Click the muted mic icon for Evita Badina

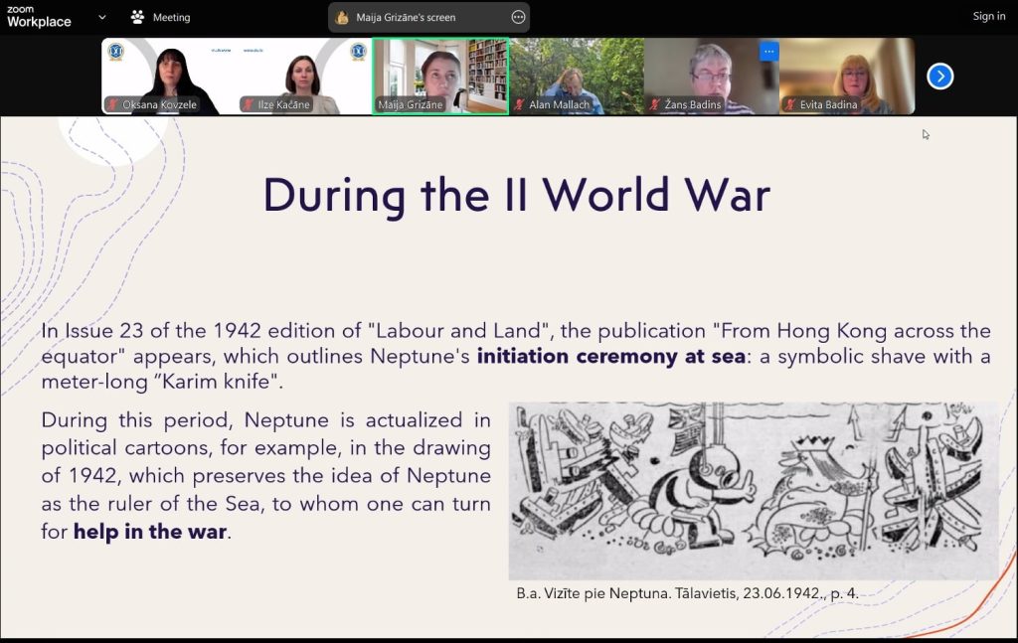point(790,104)
